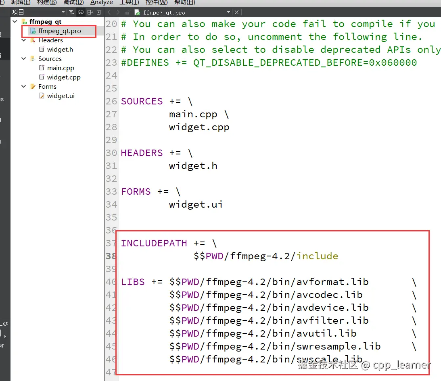Click the main.cpp file icon

pos(42,68)
